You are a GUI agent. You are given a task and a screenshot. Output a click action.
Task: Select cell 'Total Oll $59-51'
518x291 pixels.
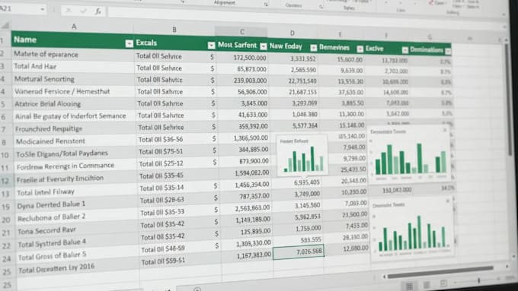pyautogui.click(x=163, y=261)
